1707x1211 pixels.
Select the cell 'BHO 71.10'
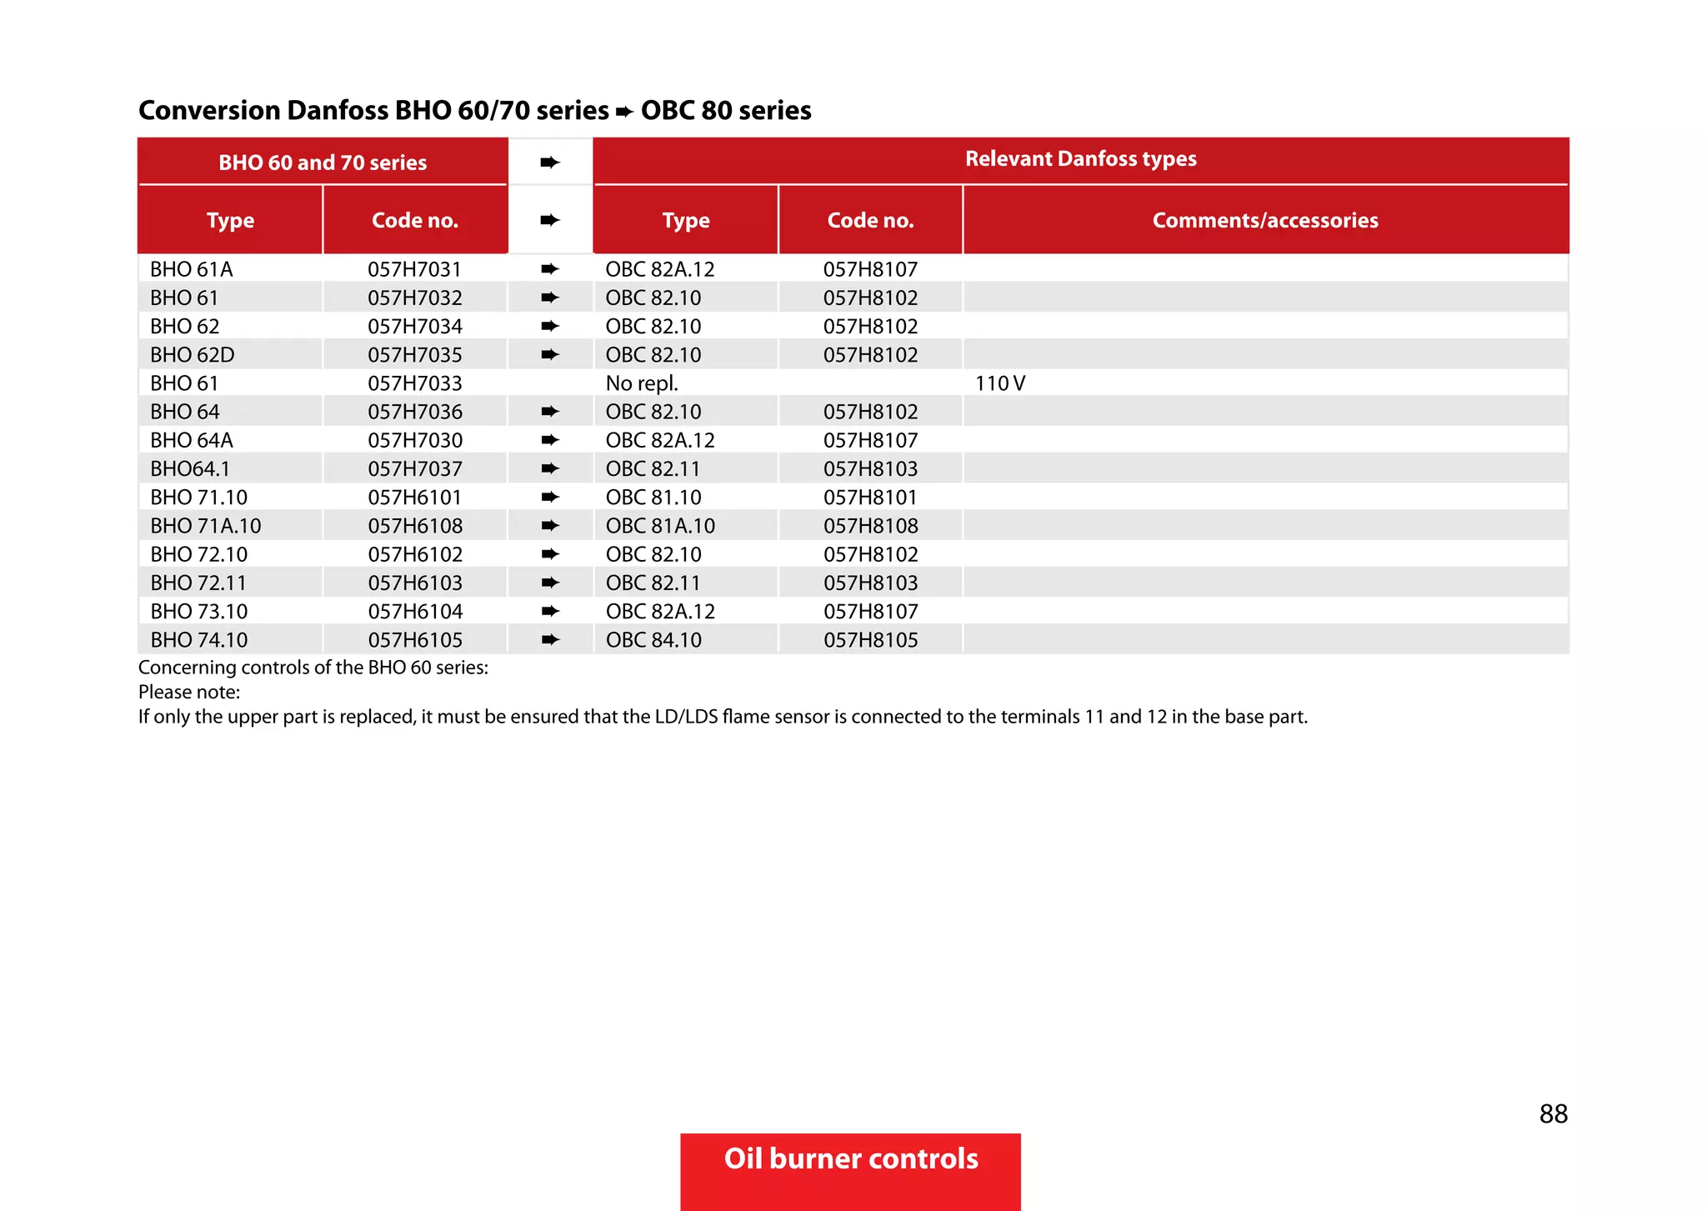[199, 498]
